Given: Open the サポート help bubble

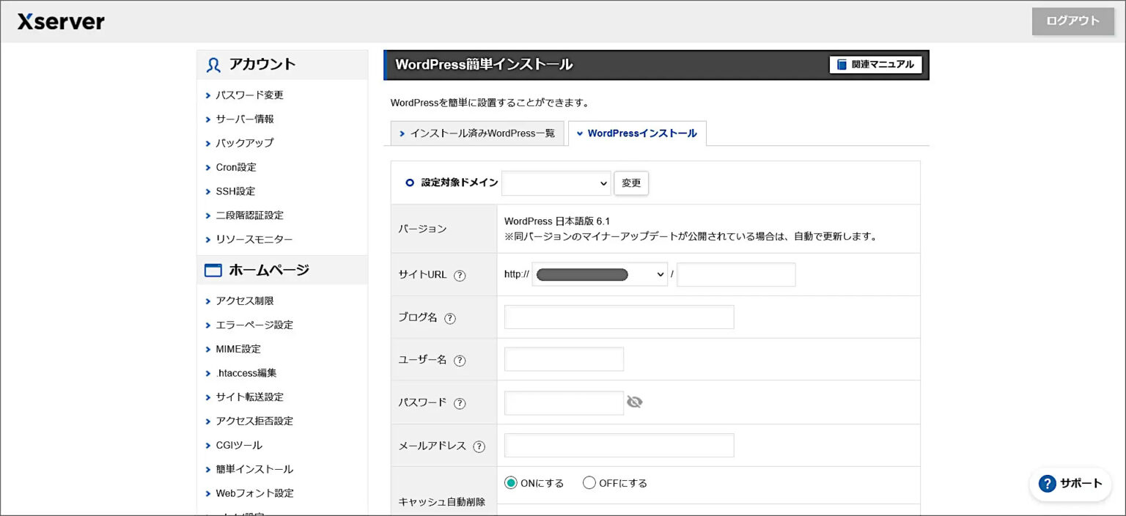Looking at the screenshot, I should pyautogui.click(x=1070, y=484).
